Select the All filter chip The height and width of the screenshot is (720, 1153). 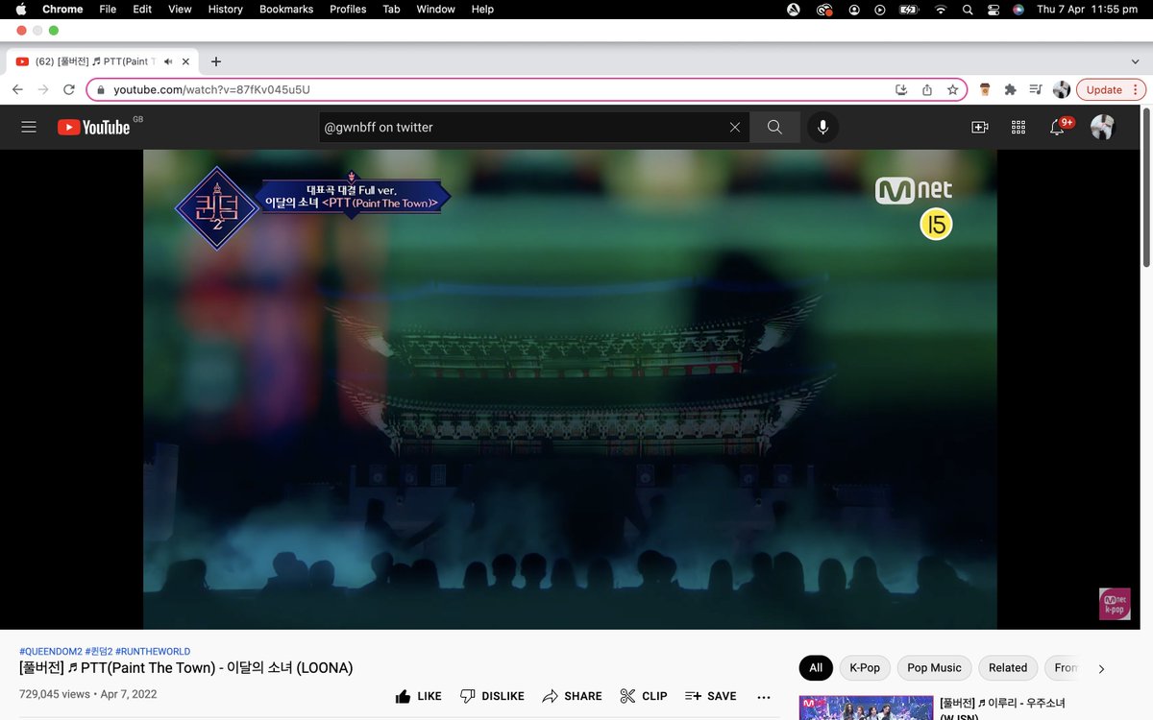[x=816, y=668]
